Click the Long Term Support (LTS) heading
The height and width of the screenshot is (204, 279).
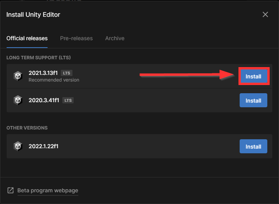coord(39,58)
